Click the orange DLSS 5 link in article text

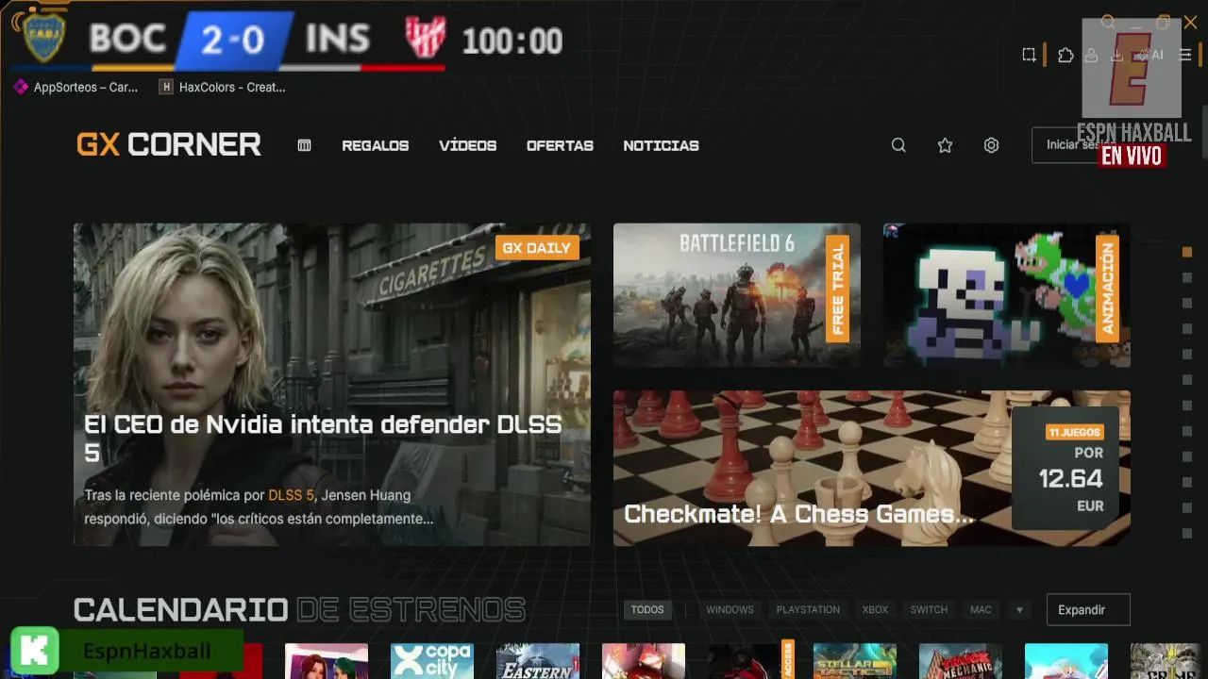click(x=291, y=495)
